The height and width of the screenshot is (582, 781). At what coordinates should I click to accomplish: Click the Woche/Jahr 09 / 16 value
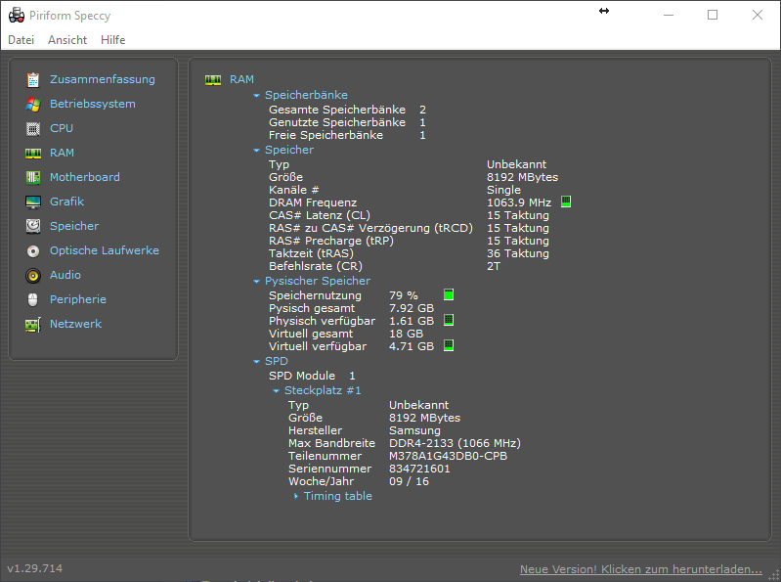(409, 481)
